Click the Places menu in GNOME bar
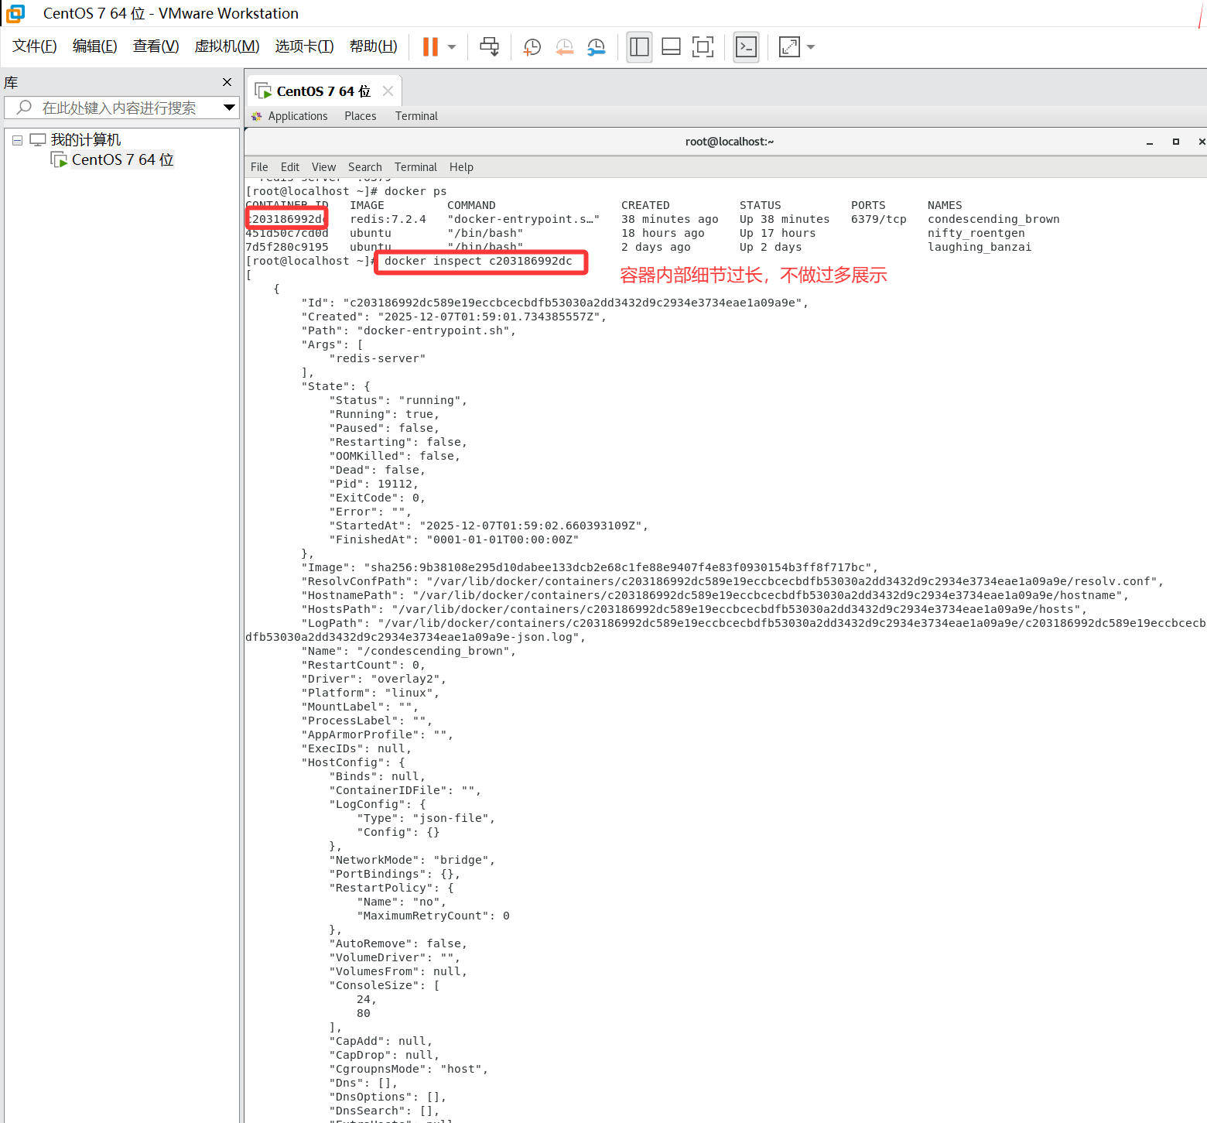Viewport: 1207px width, 1123px height. [360, 116]
